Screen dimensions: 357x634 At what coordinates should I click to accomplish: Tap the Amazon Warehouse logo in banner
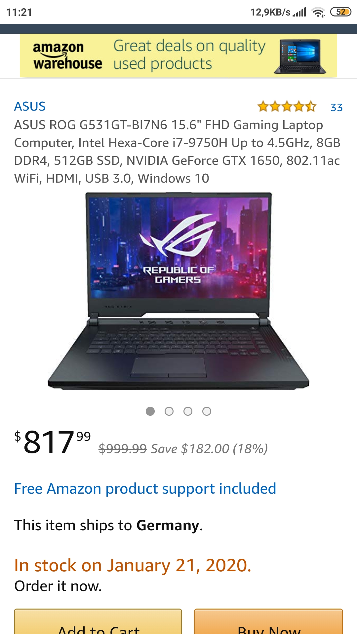pyautogui.click(x=67, y=55)
